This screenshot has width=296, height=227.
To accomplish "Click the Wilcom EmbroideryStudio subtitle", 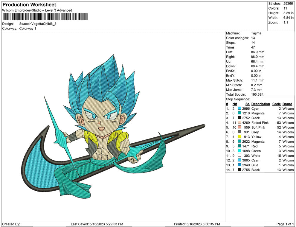I will coord(37,10).
